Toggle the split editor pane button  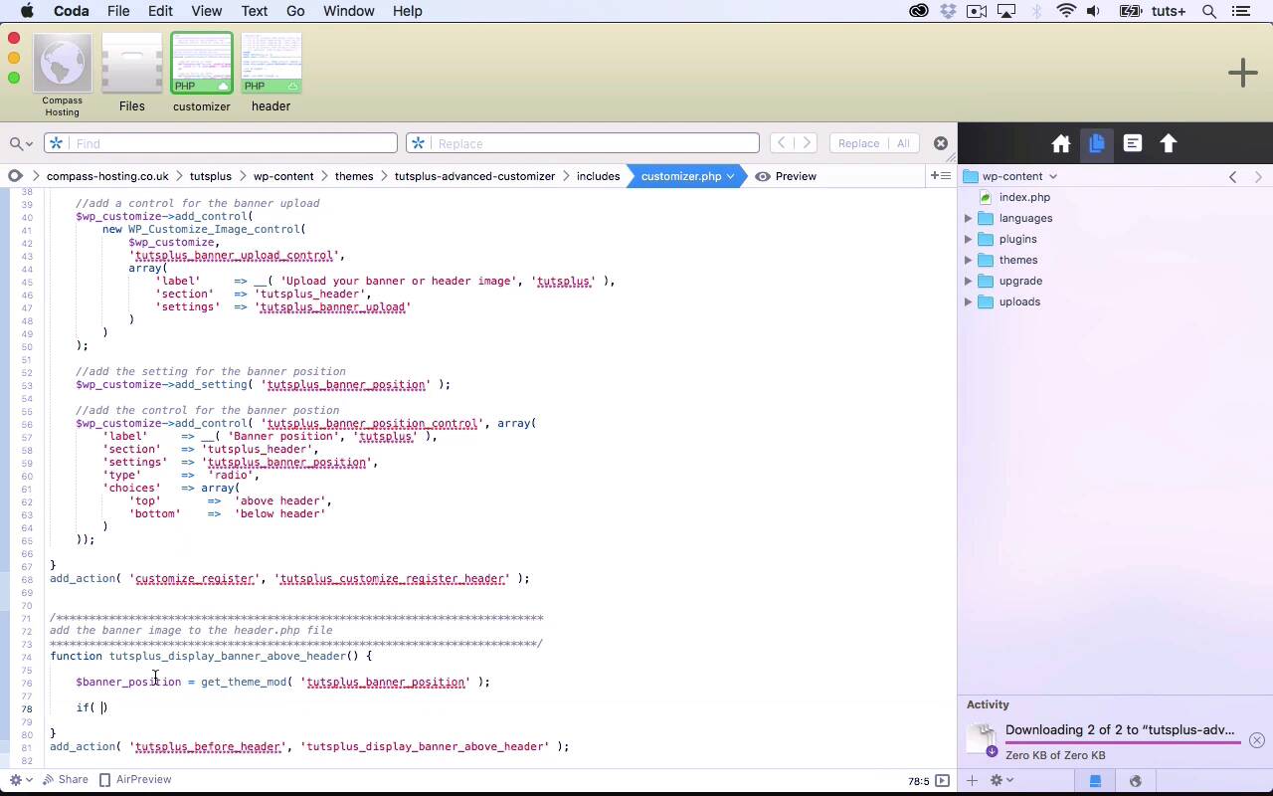[940, 176]
